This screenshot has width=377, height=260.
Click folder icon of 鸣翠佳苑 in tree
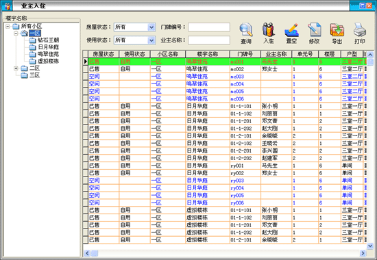pyautogui.click(x=32, y=54)
